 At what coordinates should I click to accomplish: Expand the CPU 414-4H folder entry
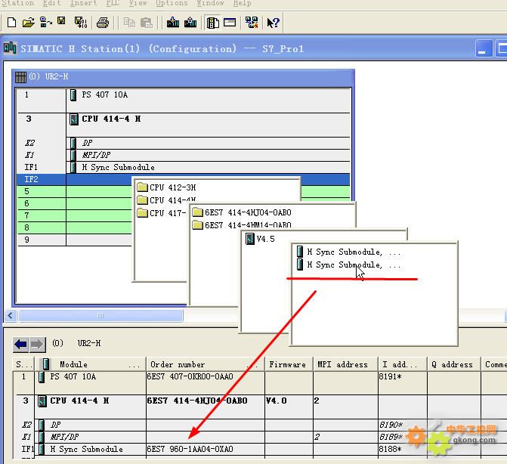pyautogui.click(x=166, y=200)
